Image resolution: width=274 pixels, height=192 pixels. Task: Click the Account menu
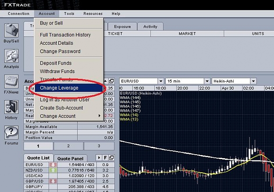click(x=46, y=14)
